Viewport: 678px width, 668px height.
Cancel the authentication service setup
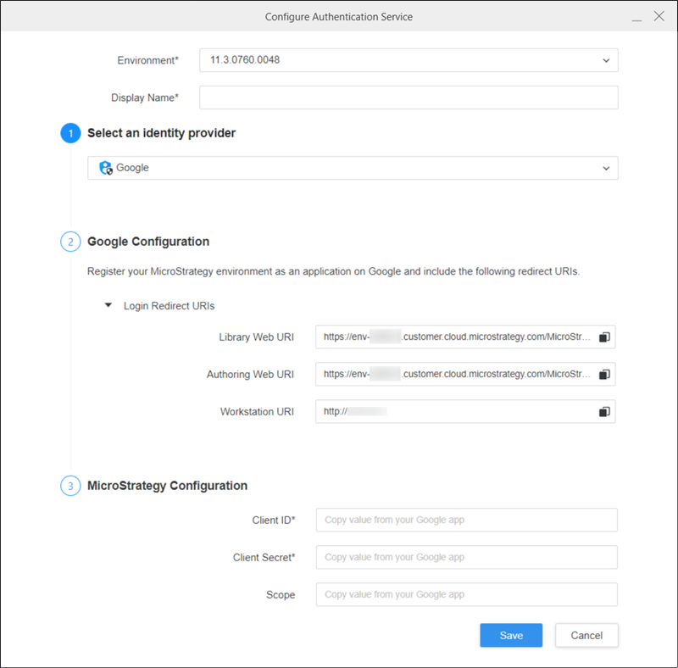click(586, 636)
